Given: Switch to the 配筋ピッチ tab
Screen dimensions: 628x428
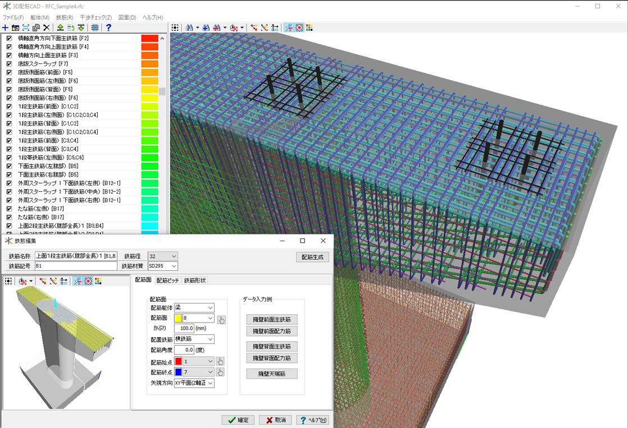Looking at the screenshot, I should point(167,280).
